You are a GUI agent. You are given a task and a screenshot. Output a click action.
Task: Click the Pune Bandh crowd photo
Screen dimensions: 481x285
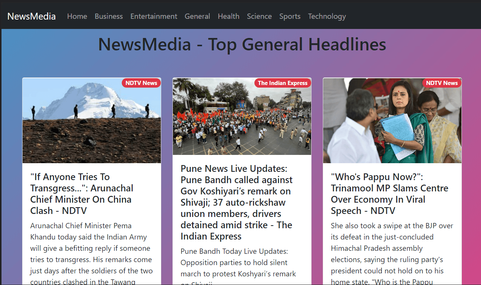[242, 117]
